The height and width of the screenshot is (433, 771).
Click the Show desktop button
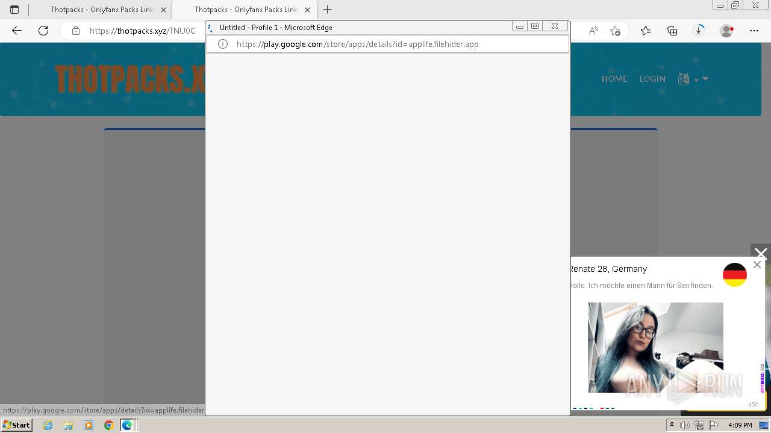(x=764, y=425)
